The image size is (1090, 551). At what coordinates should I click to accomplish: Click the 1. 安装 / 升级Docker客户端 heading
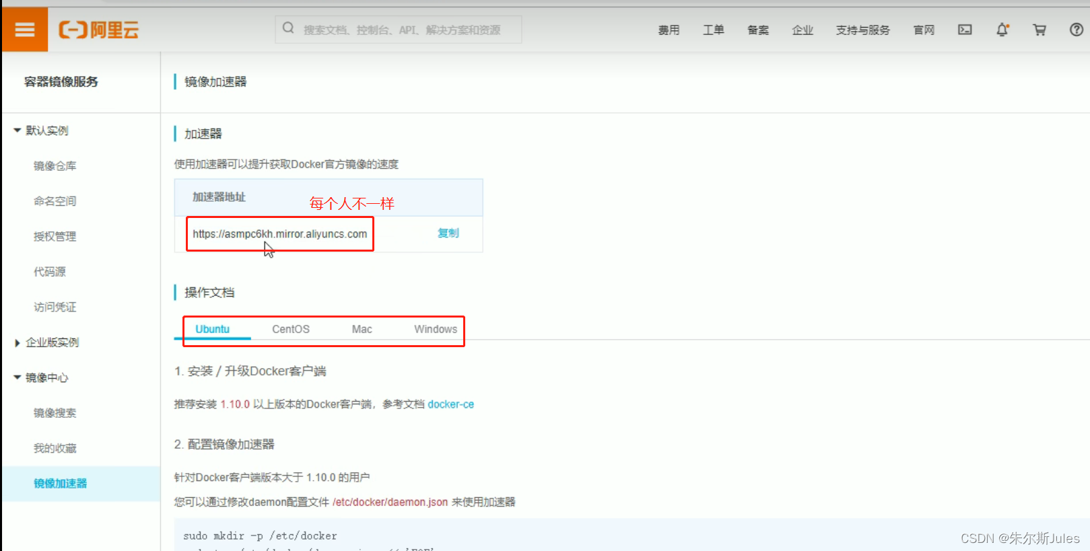[250, 371]
